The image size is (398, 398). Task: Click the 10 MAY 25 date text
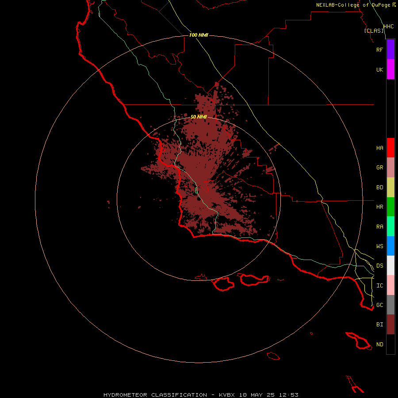(257, 395)
